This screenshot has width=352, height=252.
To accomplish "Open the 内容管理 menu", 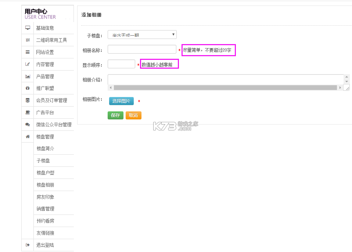I will point(45,64).
